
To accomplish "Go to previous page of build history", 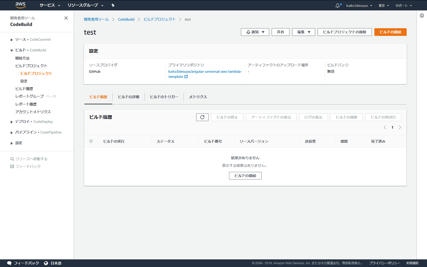I will (x=385, y=127).
